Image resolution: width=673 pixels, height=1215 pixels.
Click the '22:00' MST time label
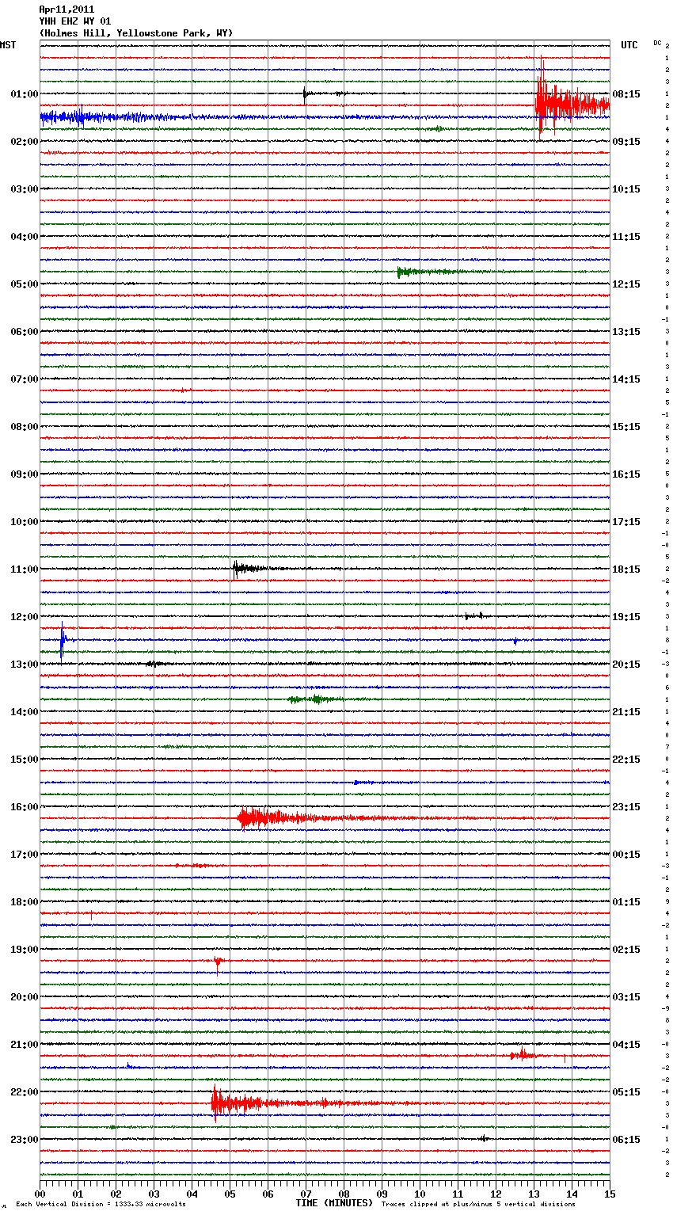[25, 1092]
